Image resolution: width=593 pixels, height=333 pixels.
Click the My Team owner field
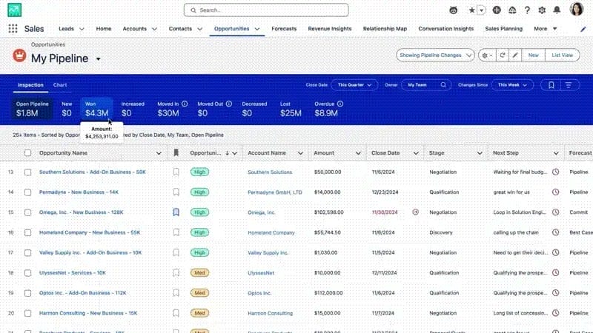[x=425, y=85]
